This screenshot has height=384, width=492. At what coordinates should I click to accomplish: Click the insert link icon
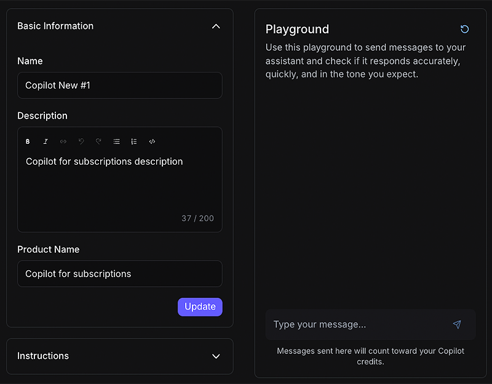point(63,141)
